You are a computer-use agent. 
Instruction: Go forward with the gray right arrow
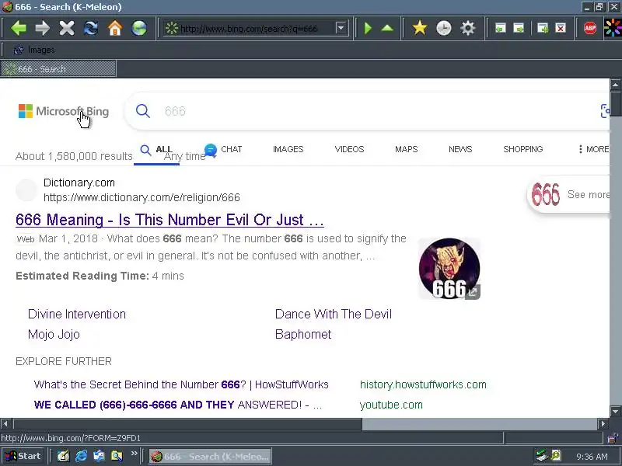click(43, 28)
